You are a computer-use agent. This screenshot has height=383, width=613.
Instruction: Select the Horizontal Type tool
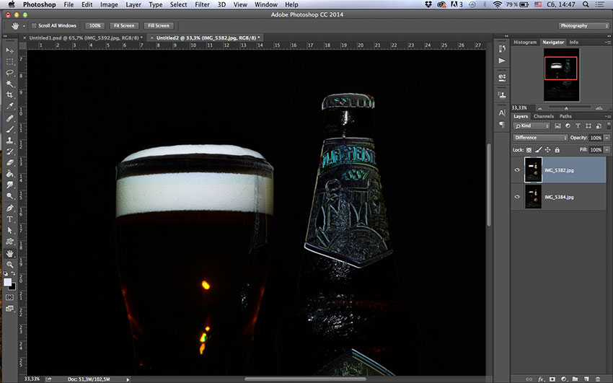(10, 219)
